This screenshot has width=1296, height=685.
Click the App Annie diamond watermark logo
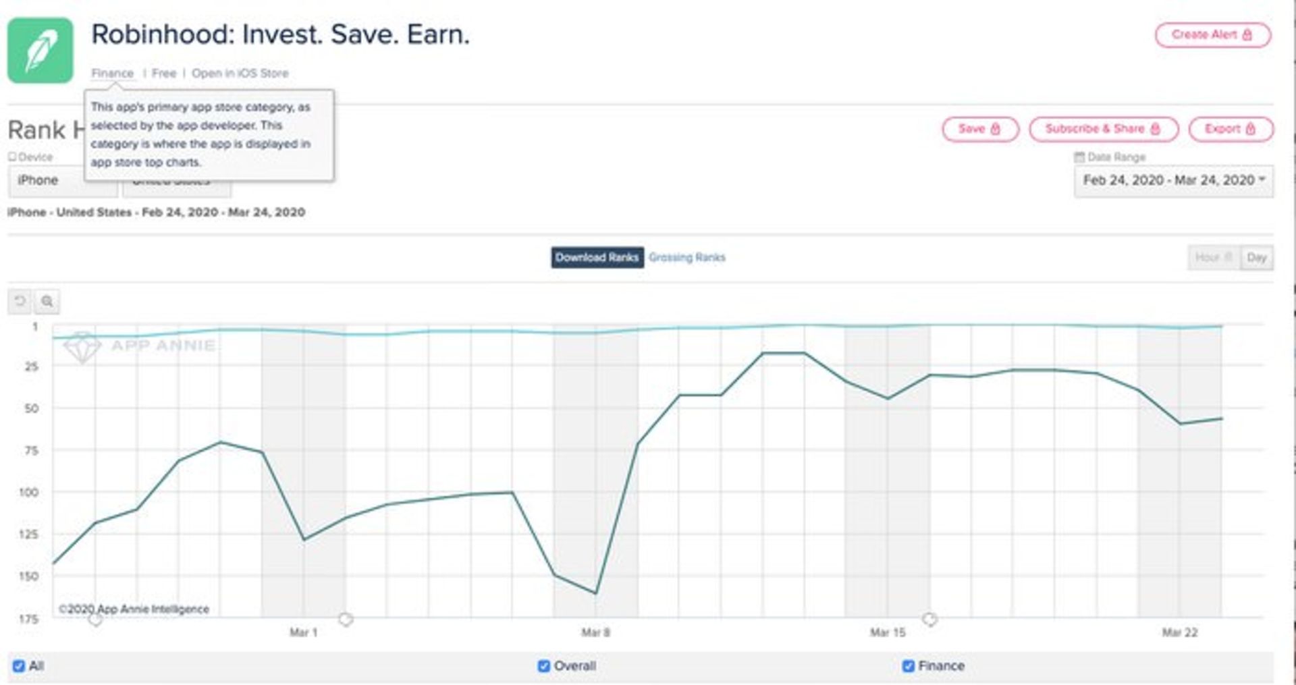[82, 347]
